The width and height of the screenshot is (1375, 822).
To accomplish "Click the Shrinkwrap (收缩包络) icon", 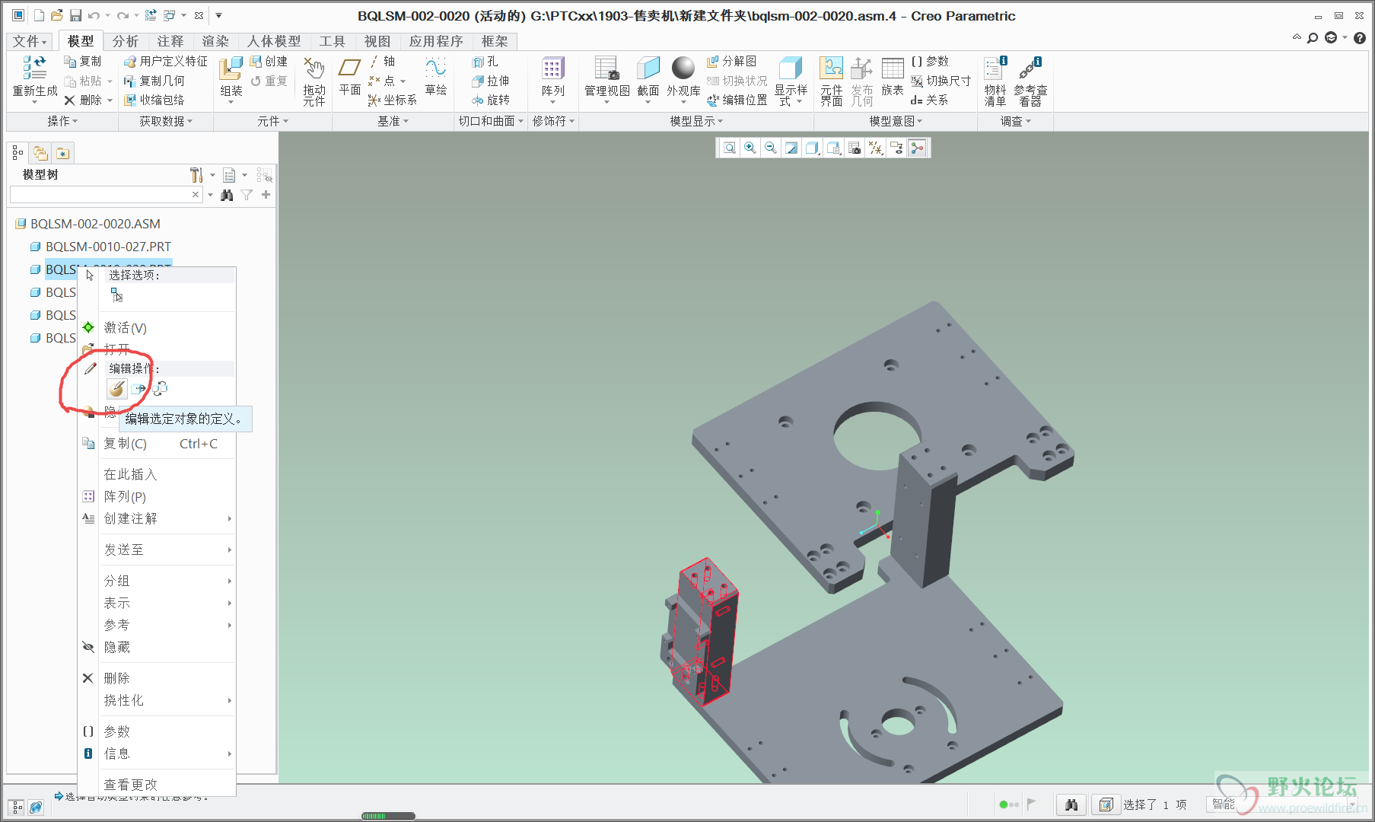I will click(x=154, y=100).
